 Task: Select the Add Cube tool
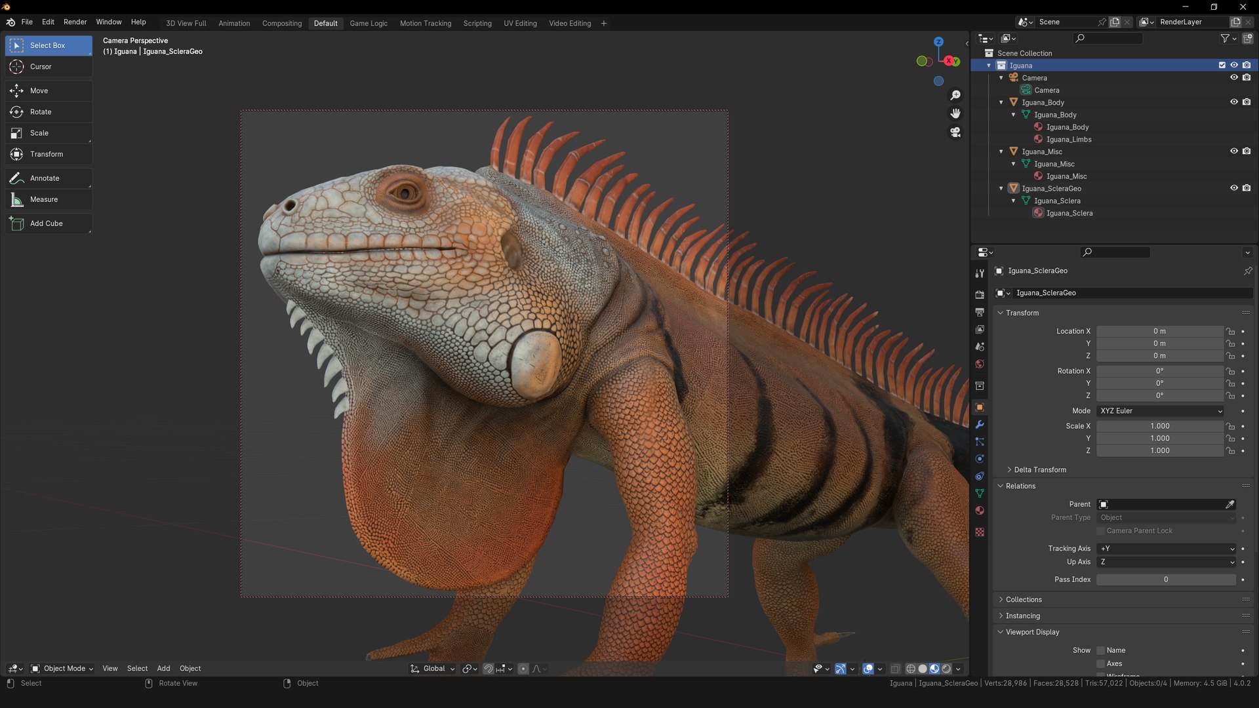[49, 224]
